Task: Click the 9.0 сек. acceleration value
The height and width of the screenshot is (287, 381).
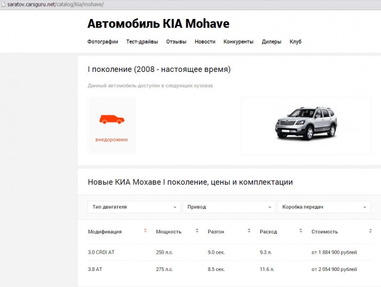Action: pyautogui.click(x=216, y=253)
